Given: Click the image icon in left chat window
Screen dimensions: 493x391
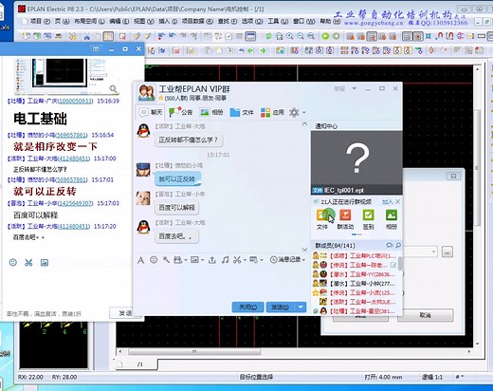Looking at the screenshot, I should click(x=45, y=262).
